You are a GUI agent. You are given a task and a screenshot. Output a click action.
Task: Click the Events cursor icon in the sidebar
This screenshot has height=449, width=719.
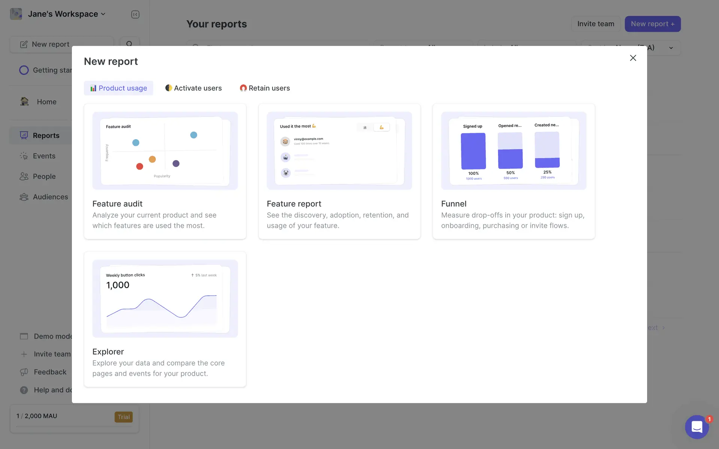[x=24, y=156]
